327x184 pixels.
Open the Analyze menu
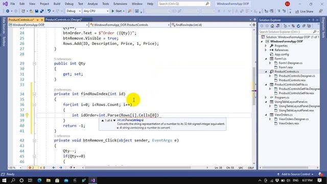[x=92, y=4]
